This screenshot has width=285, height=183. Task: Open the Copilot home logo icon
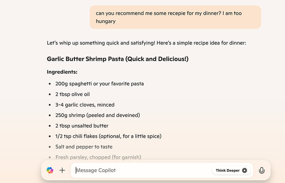(x=50, y=170)
